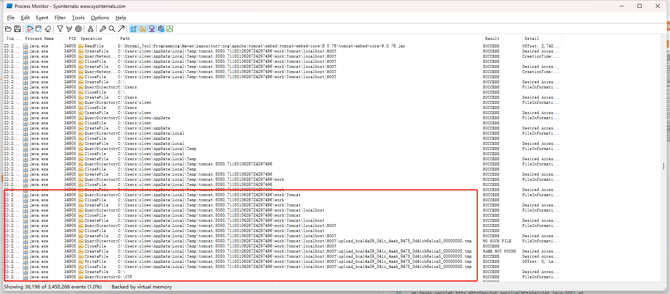Image resolution: width=670 pixels, height=294 pixels.
Task: Clear the event display with eraser icon
Action: point(48,29)
